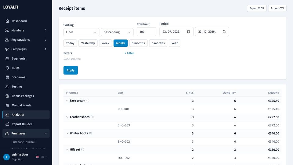Viewport: 293px width, 165px height.
Task: Click the Row limit input field
Action: (x=146, y=32)
